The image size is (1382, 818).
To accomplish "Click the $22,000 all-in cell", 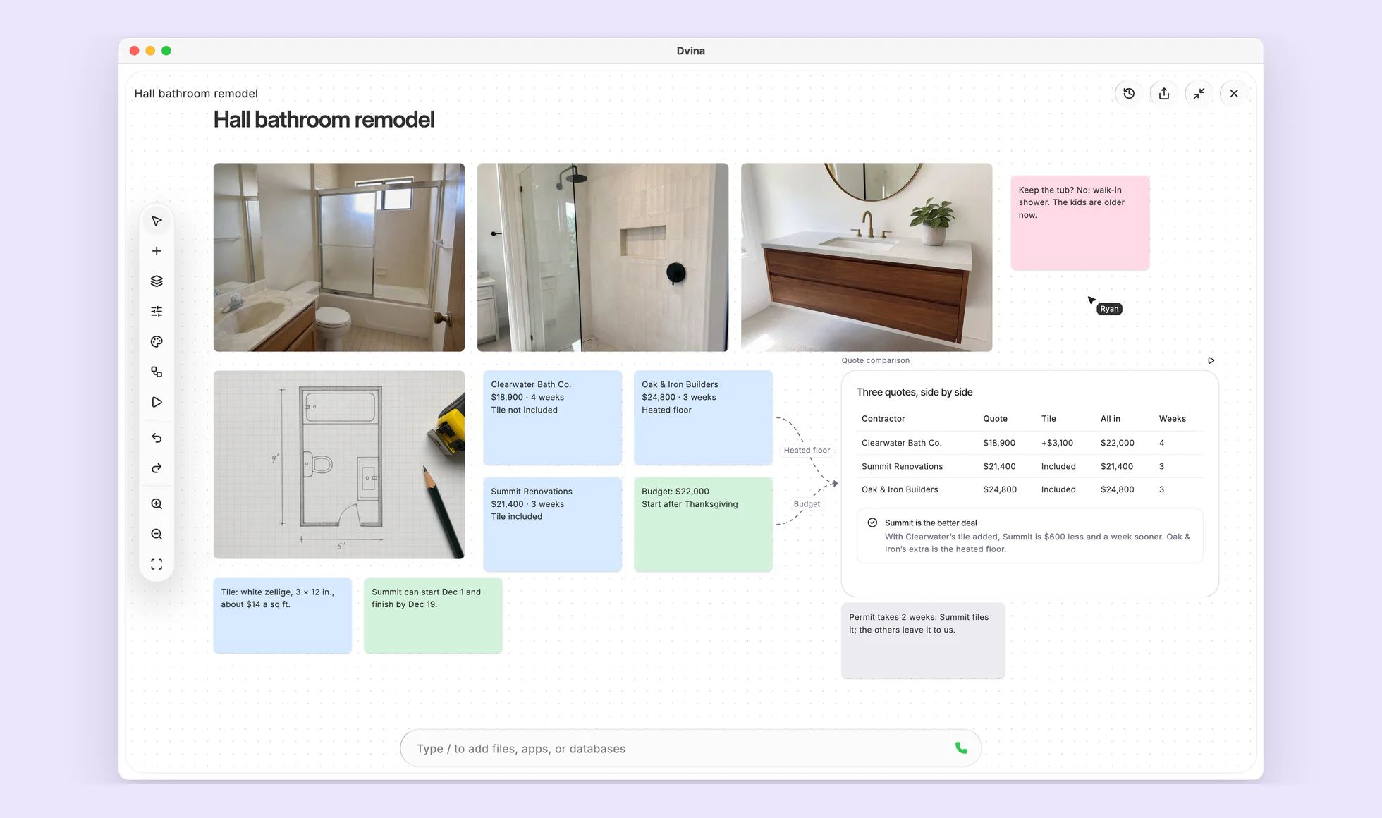I will tap(1117, 443).
